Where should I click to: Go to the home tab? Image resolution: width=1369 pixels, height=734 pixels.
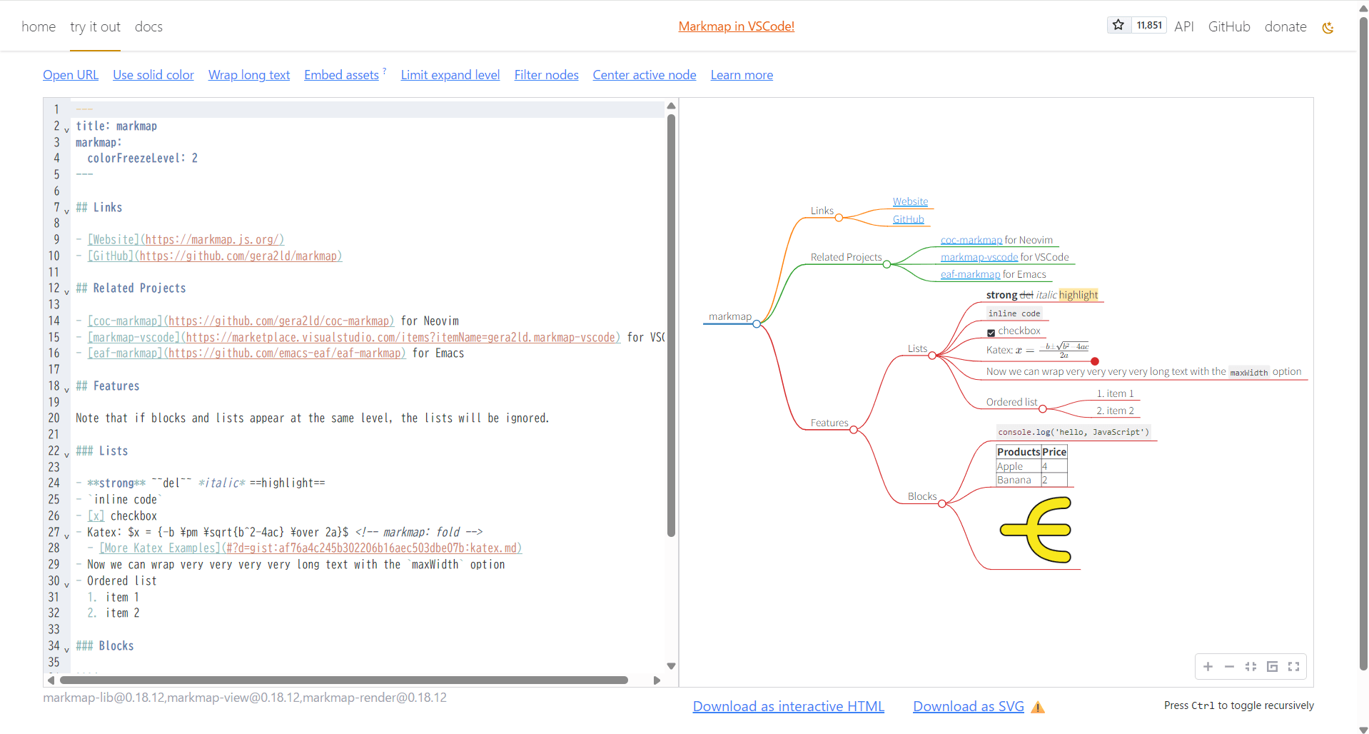[x=38, y=26]
